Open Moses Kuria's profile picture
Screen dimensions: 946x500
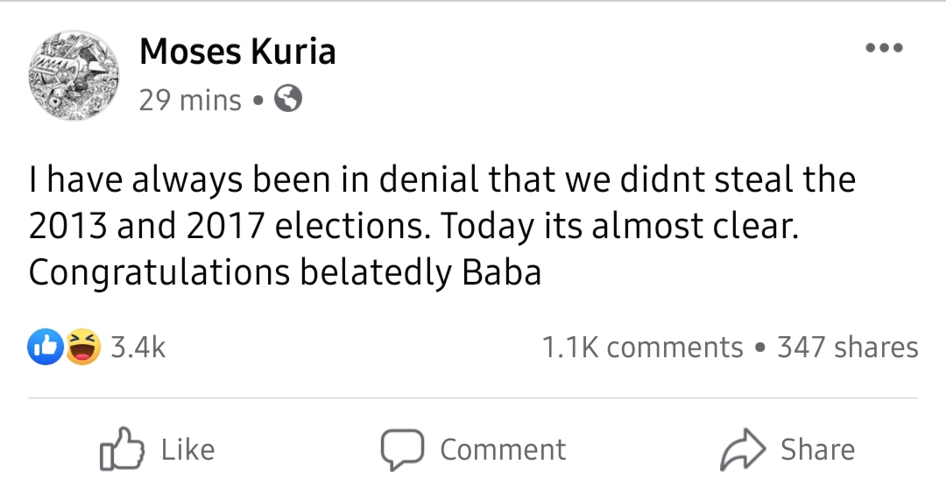(x=74, y=76)
